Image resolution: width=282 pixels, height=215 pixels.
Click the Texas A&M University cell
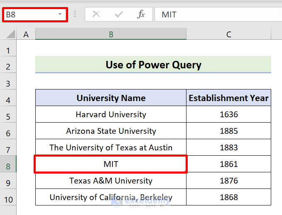[111, 181]
